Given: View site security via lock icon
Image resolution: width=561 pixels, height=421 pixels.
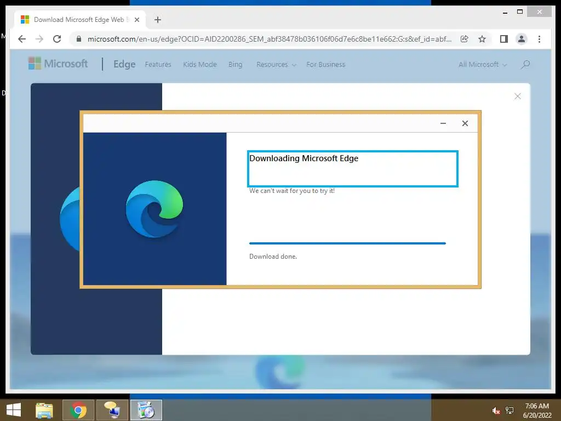Looking at the screenshot, I should pos(79,39).
